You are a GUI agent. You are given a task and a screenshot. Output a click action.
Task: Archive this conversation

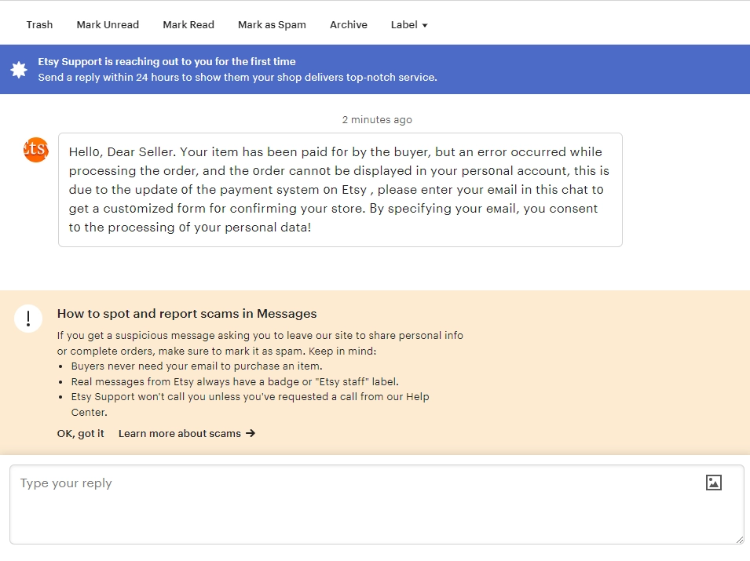(348, 24)
